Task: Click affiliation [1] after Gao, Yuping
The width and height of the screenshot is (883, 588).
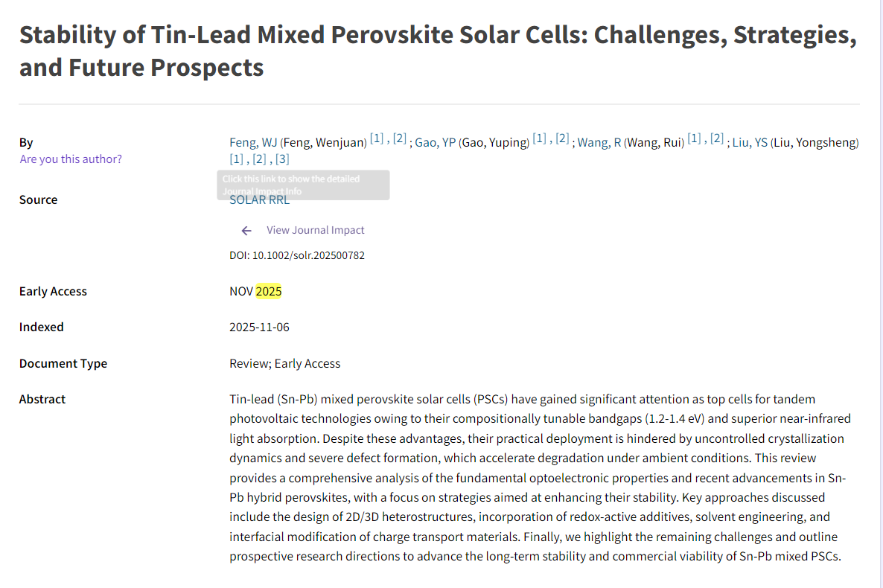Action: pos(539,138)
